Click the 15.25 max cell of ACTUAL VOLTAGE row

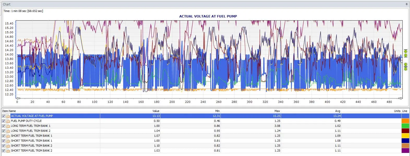277,116
